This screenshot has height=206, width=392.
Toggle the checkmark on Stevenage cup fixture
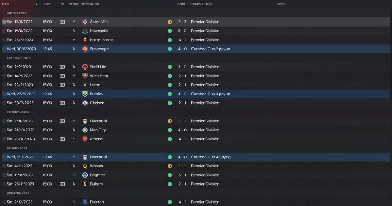pyautogui.click(x=4, y=49)
